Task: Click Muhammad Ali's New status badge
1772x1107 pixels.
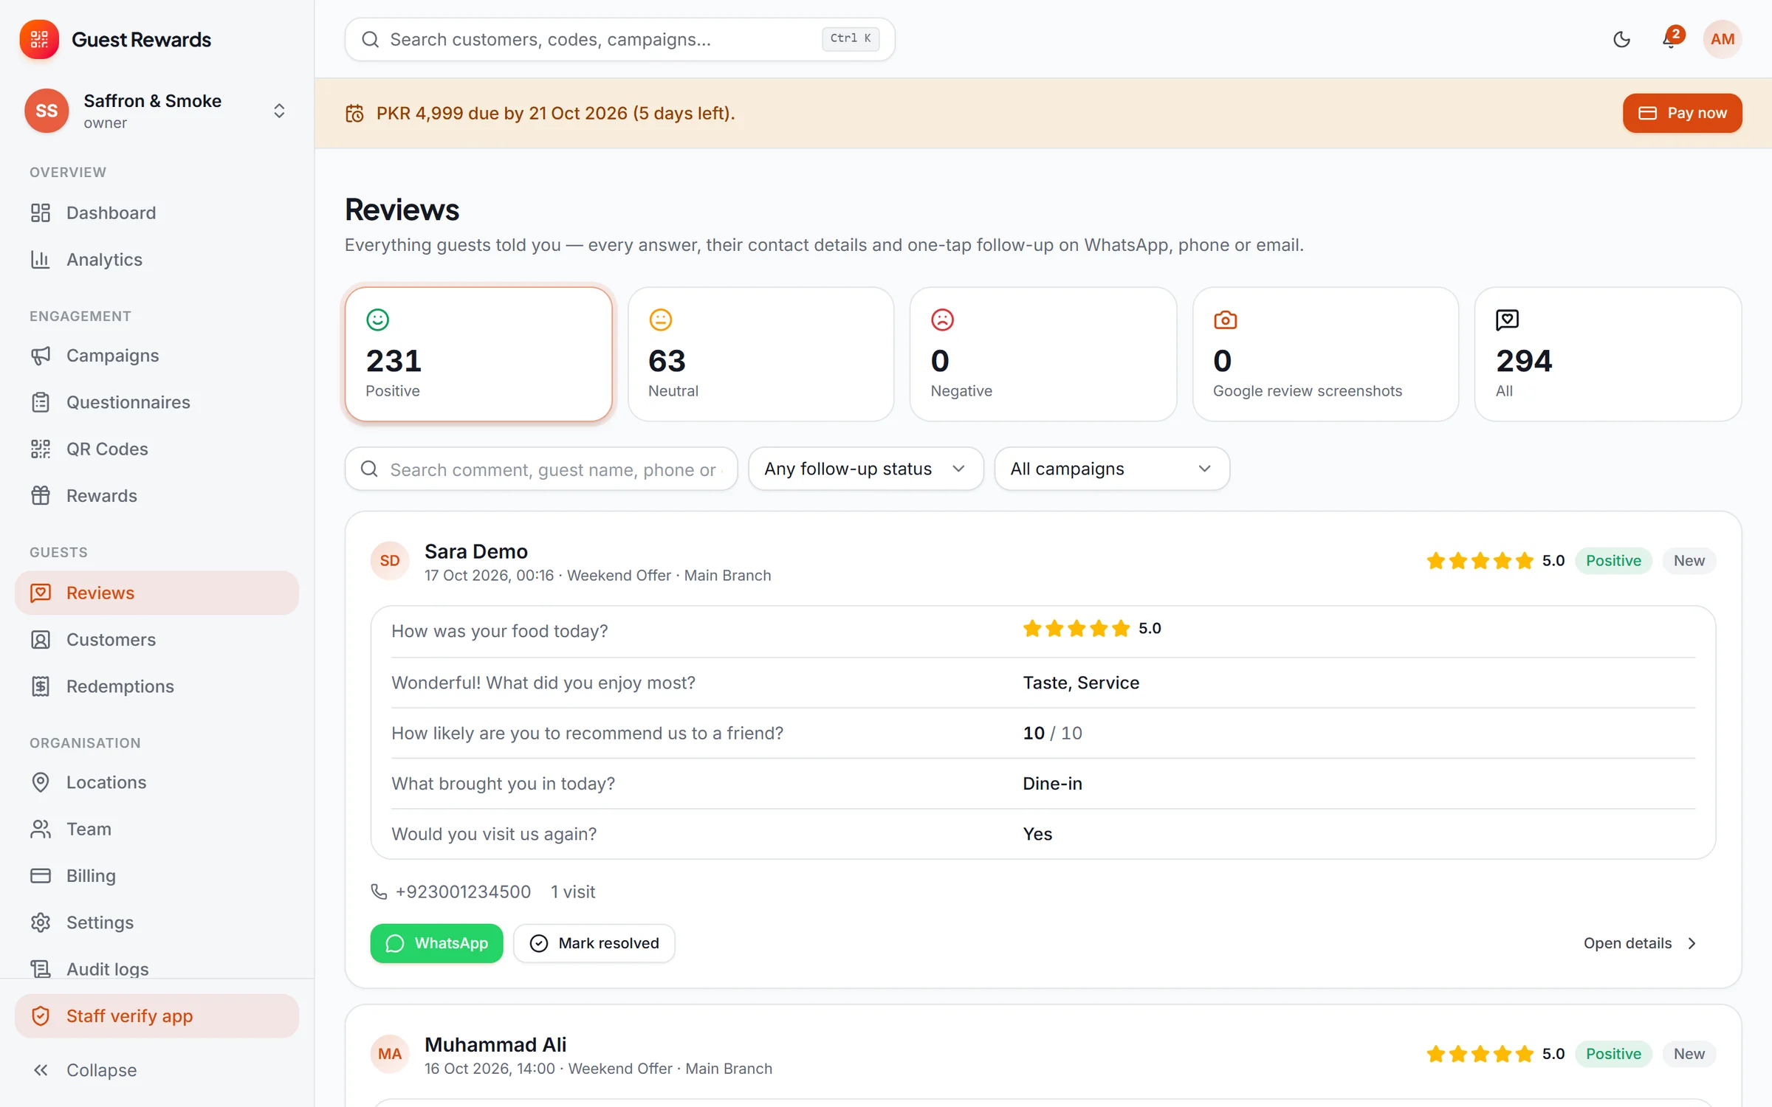Action: pyautogui.click(x=1689, y=1054)
